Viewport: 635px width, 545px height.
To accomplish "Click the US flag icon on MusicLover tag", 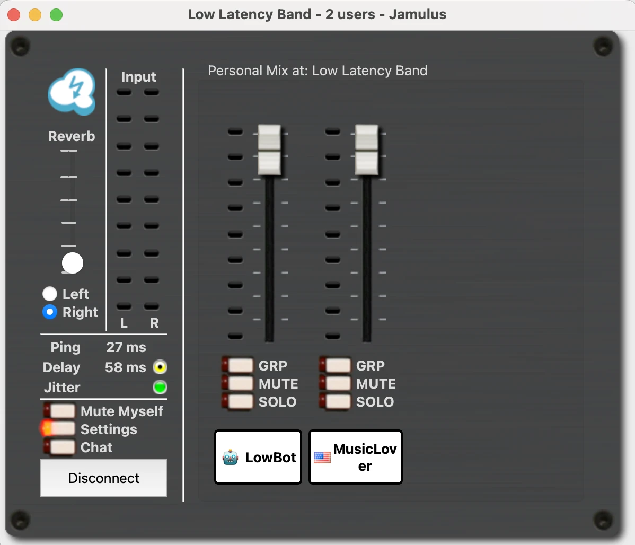I will point(322,457).
